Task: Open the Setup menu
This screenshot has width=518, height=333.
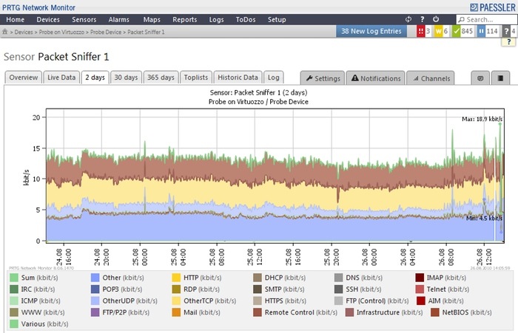Action: pyautogui.click(x=277, y=19)
